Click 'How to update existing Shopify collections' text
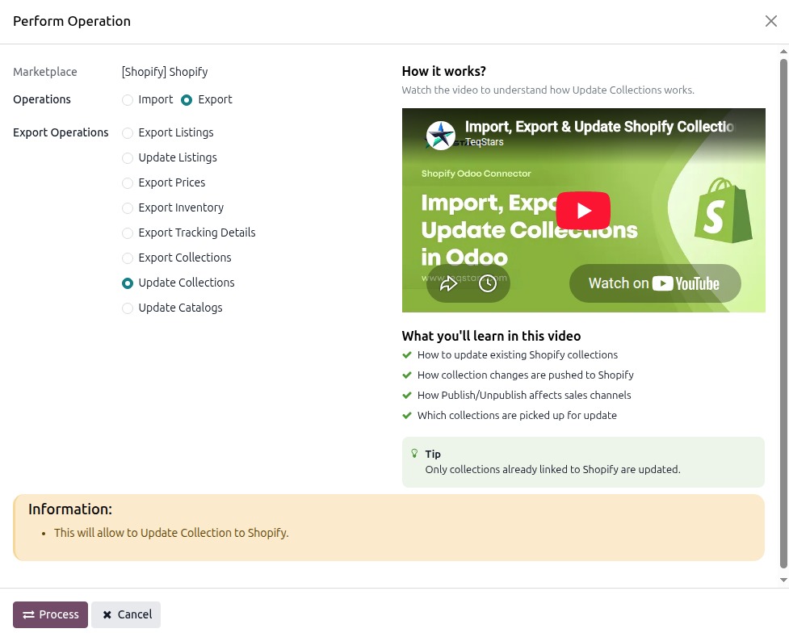Image resolution: width=789 pixels, height=637 pixels. click(x=518, y=354)
